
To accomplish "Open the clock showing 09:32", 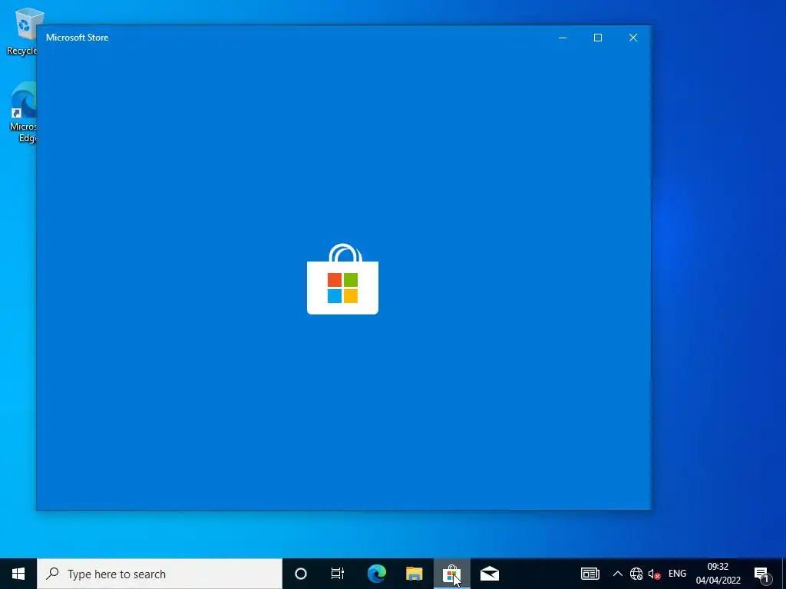I will [x=718, y=574].
